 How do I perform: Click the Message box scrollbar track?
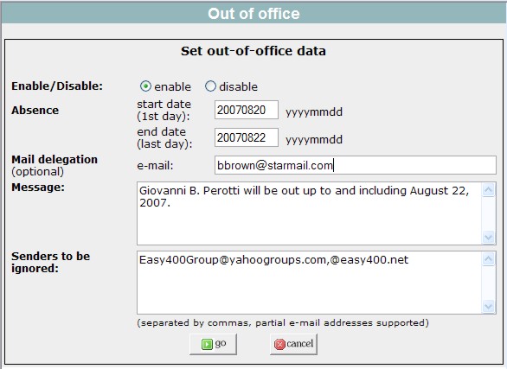488,213
